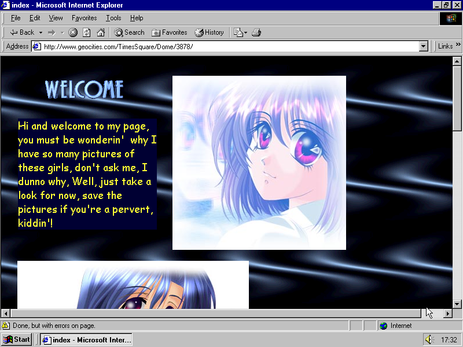Click the Back arrow button

(22, 32)
